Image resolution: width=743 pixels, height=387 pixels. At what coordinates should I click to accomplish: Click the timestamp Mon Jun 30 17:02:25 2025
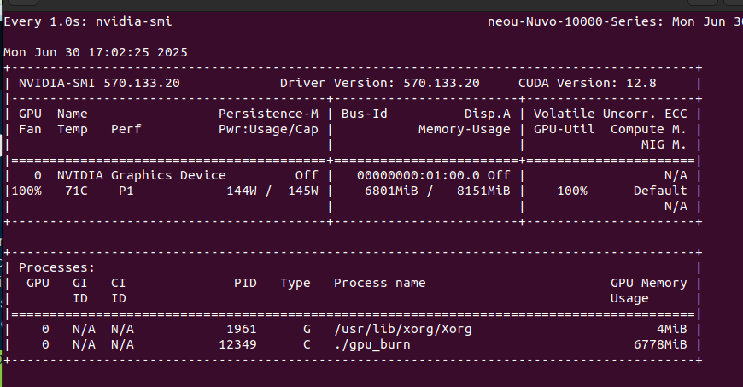96,52
